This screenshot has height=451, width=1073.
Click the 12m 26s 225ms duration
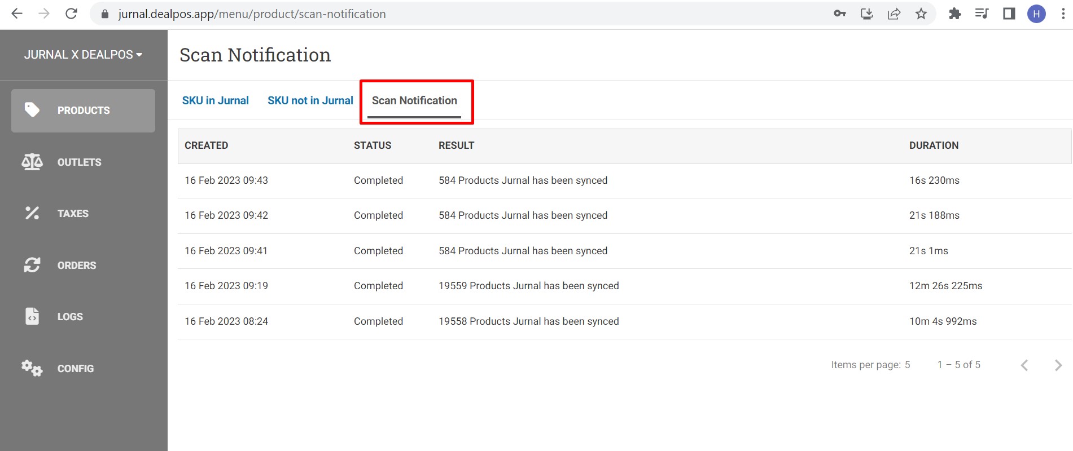[x=945, y=286]
